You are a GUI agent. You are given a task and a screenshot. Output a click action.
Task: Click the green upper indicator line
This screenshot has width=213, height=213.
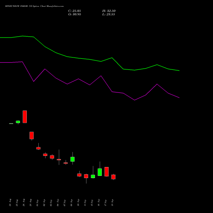click(x=89, y=59)
